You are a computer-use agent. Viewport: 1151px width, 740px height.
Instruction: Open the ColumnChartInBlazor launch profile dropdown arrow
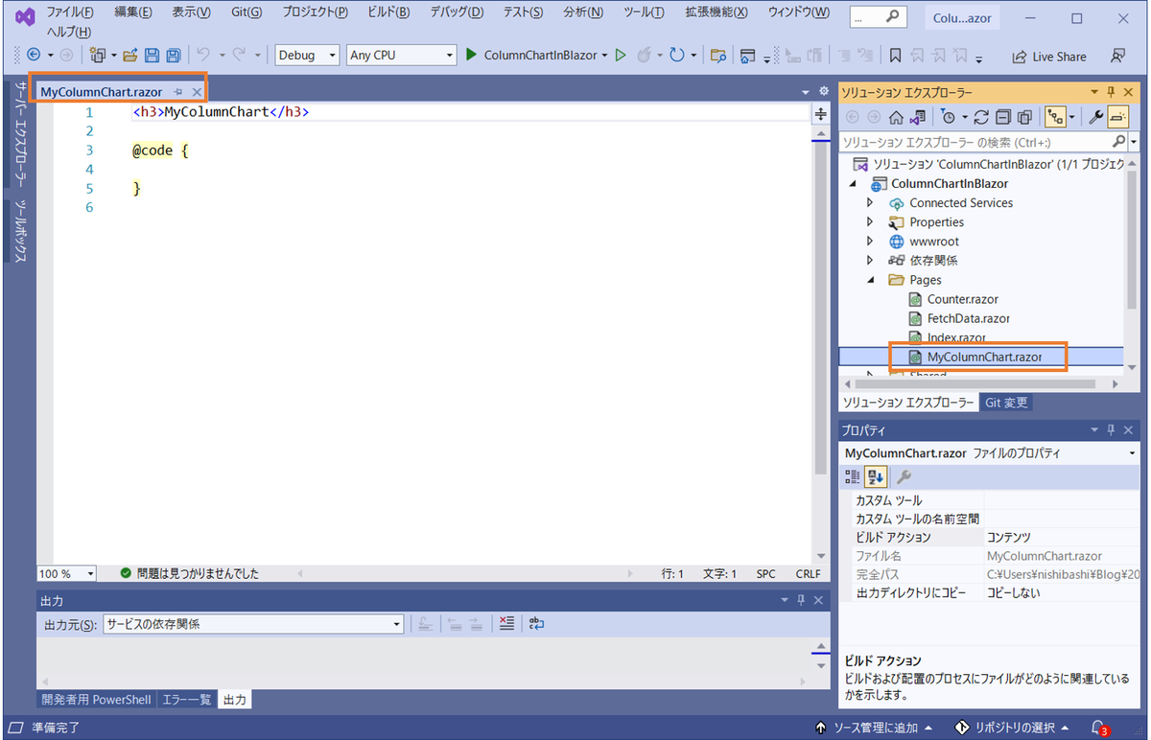604,56
